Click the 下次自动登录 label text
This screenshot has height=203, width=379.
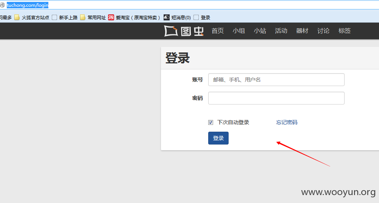point(233,122)
